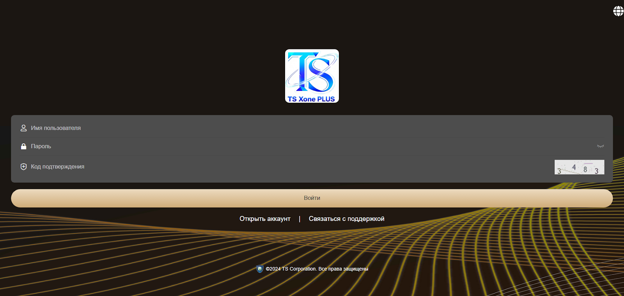Toggle password visibility eye icon
624x296 pixels.
pos(601,146)
